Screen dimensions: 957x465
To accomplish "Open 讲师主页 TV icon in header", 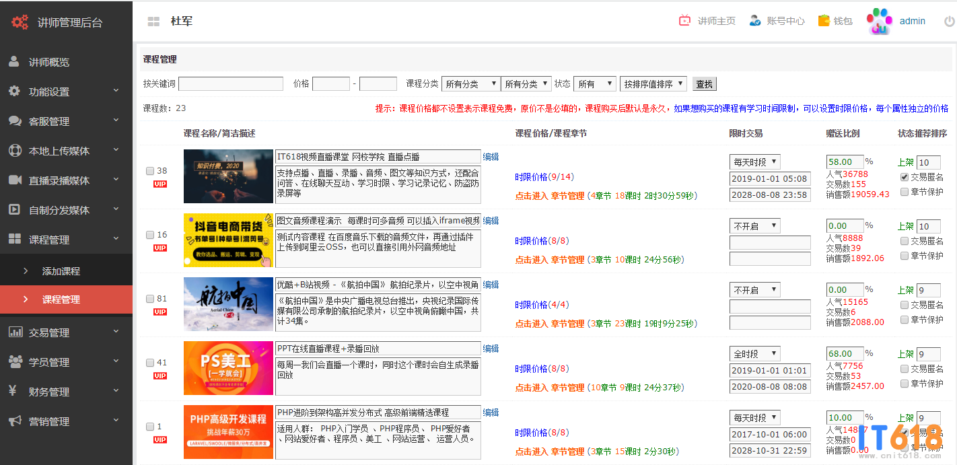I will (684, 21).
